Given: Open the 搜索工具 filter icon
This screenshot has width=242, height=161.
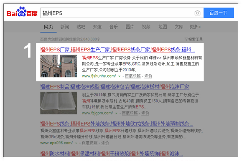Looking at the screenshot, I should click(186, 40).
